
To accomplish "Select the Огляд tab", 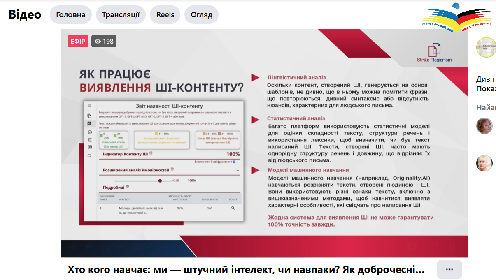I will 201,15.
